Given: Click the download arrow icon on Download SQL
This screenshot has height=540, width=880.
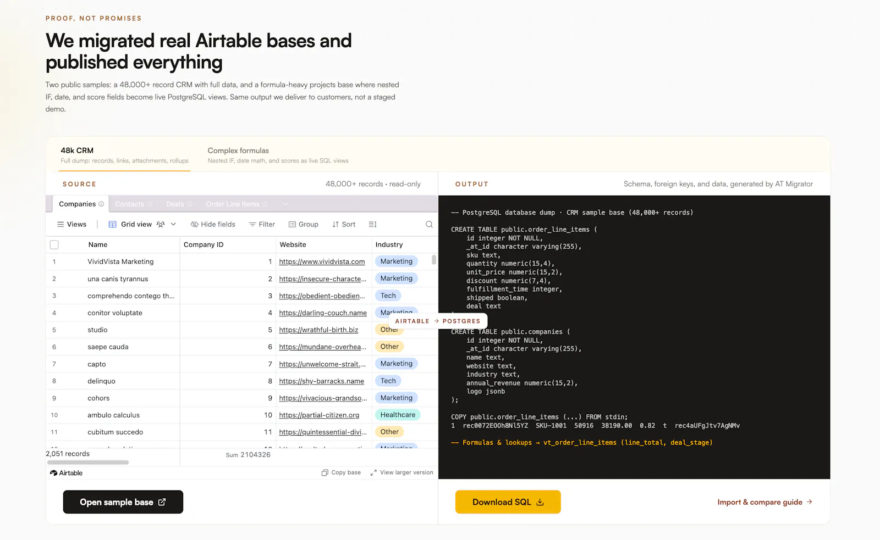Looking at the screenshot, I should click(x=540, y=502).
